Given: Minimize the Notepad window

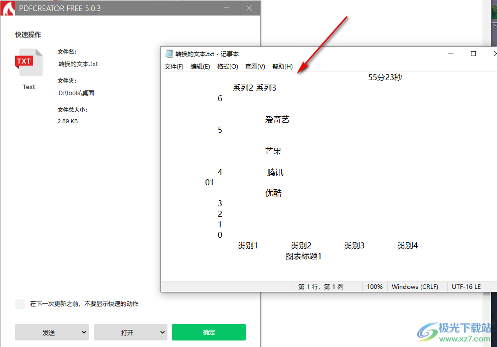Looking at the screenshot, I should tap(451, 54).
